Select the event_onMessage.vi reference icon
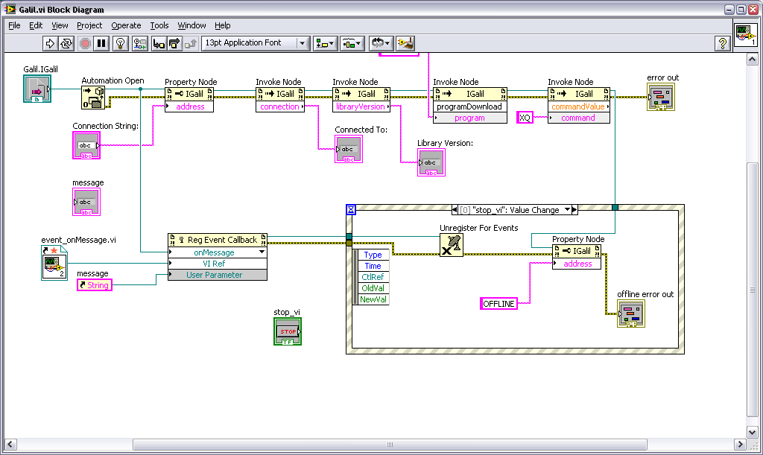 tap(54, 262)
